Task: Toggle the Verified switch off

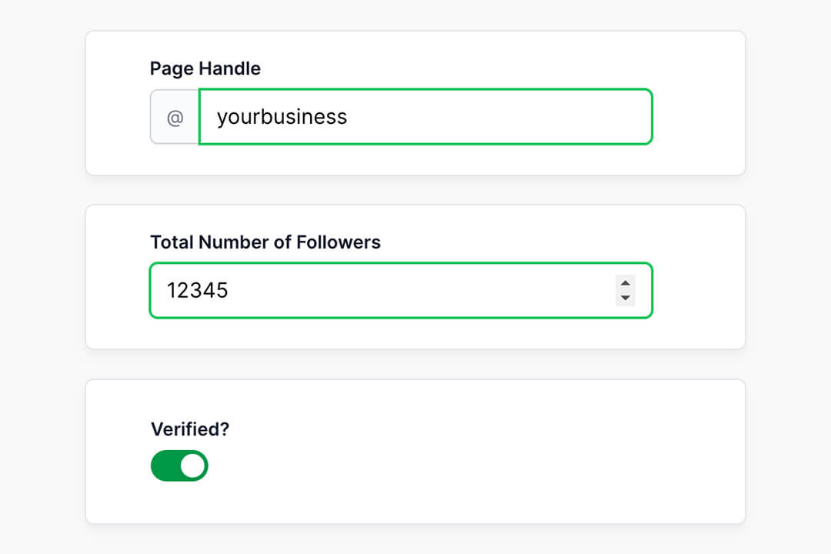Action: (x=179, y=466)
